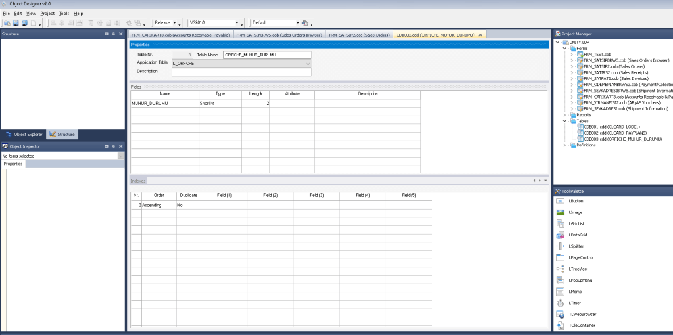Click the New document toolbar icon
The image size is (673, 335).
(x=33, y=23)
